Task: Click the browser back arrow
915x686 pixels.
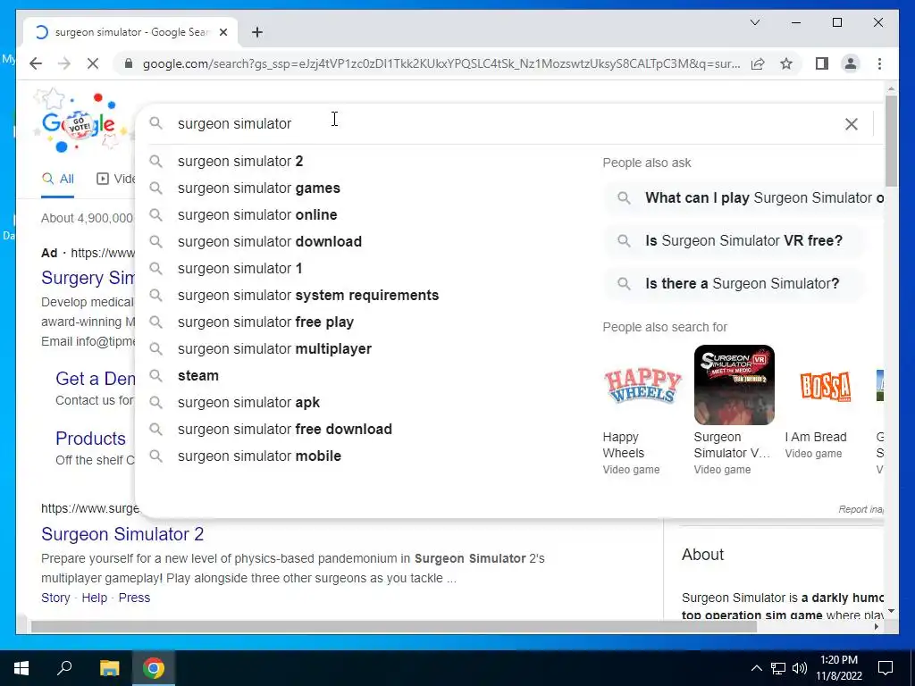Action: pos(36,63)
